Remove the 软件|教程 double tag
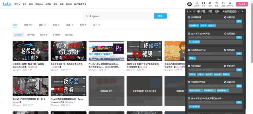The height and width of the screenshot is (114, 253). click(x=214, y=91)
